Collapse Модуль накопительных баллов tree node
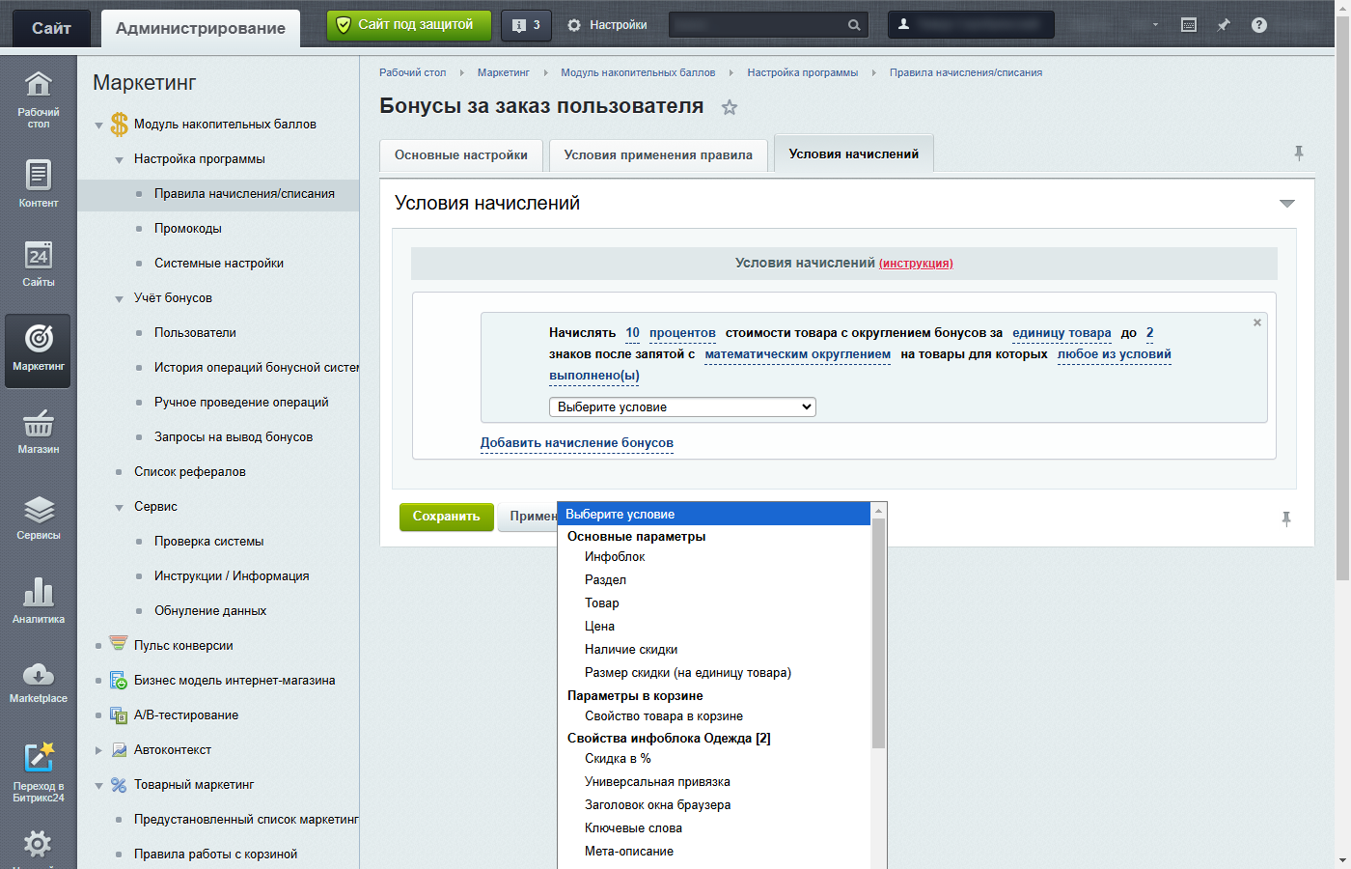This screenshot has width=1351, height=869. [98, 126]
